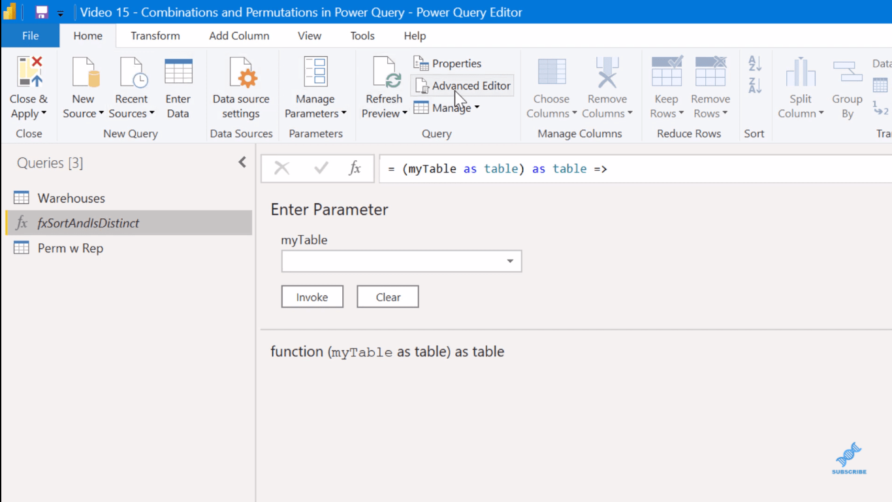Image resolution: width=892 pixels, height=502 pixels.
Task: Click the Invoke button
Action: coord(312,297)
